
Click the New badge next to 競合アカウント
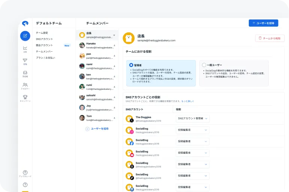coord(67,46)
